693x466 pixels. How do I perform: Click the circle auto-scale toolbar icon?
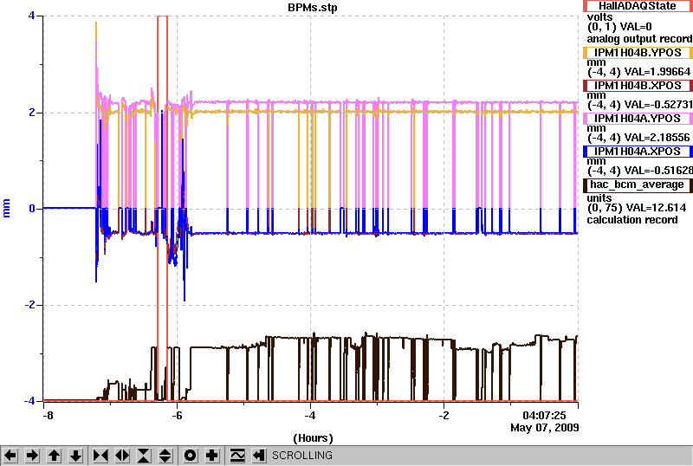click(190, 456)
